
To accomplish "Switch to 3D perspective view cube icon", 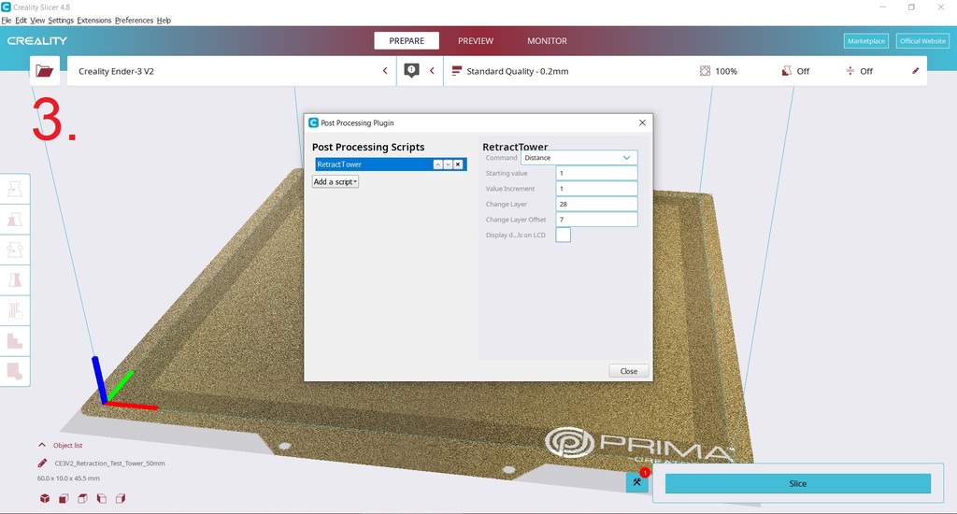I will [44, 499].
